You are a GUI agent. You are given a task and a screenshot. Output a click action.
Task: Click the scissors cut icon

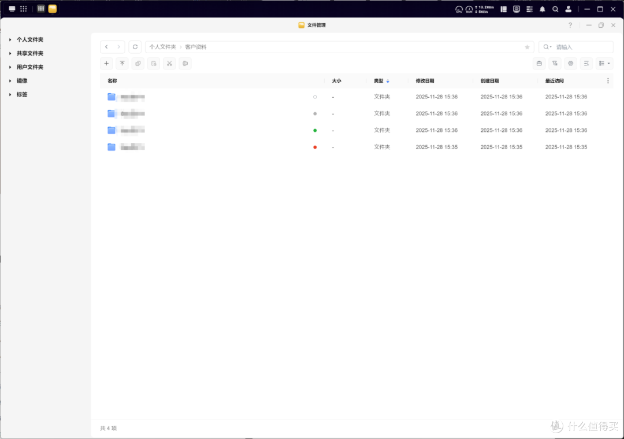pos(169,64)
